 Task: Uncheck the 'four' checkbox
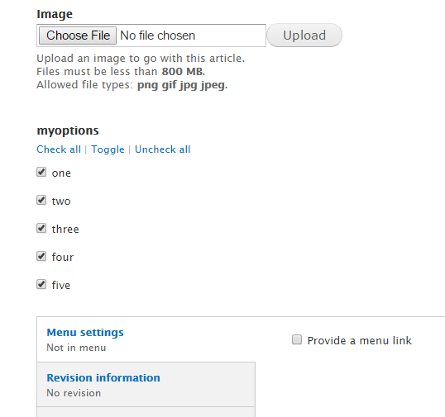click(41, 256)
